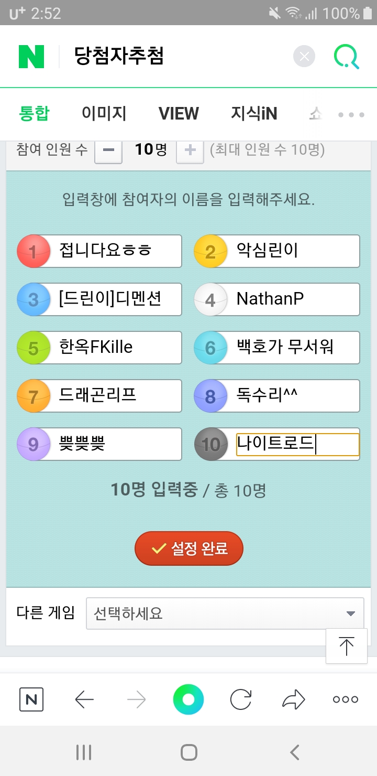Image resolution: width=377 pixels, height=776 pixels.
Task: Jump to top with the up arrow button
Action: [346, 646]
